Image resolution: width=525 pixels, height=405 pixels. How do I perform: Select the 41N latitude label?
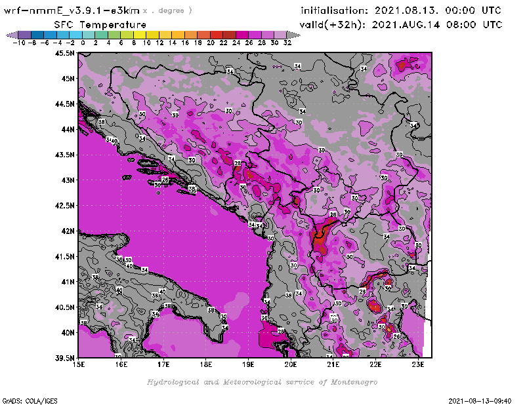tap(68, 282)
